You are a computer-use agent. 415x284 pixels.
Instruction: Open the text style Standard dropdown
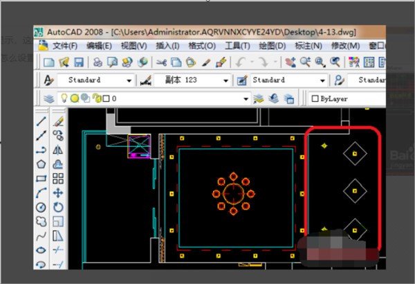click(x=129, y=80)
